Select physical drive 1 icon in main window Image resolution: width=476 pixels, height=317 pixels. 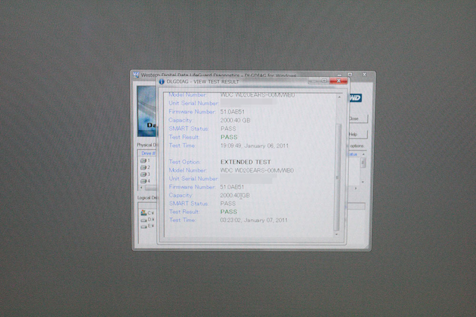click(x=143, y=161)
